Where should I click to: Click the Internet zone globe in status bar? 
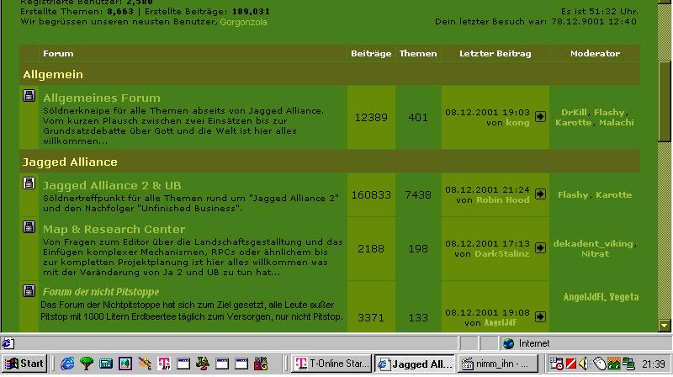click(509, 343)
